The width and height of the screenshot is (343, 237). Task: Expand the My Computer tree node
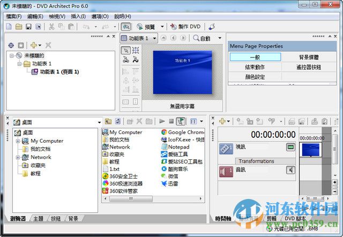click(x=18, y=141)
